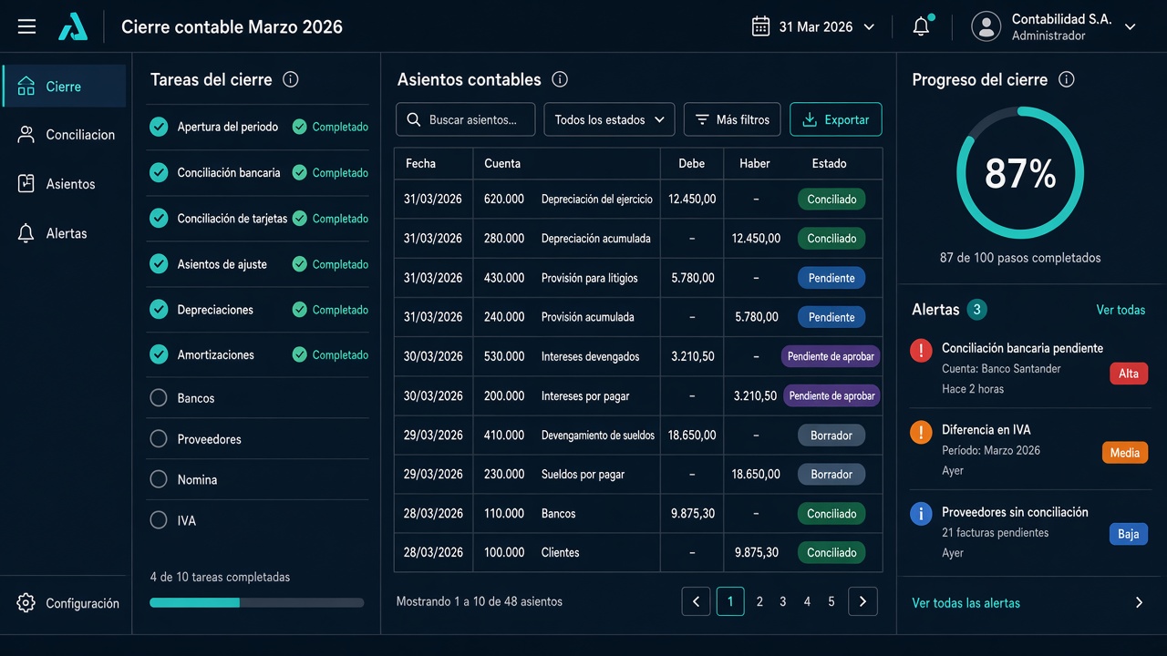Click the teal app logo
The height and width of the screenshot is (656, 1167).
pos(73,27)
